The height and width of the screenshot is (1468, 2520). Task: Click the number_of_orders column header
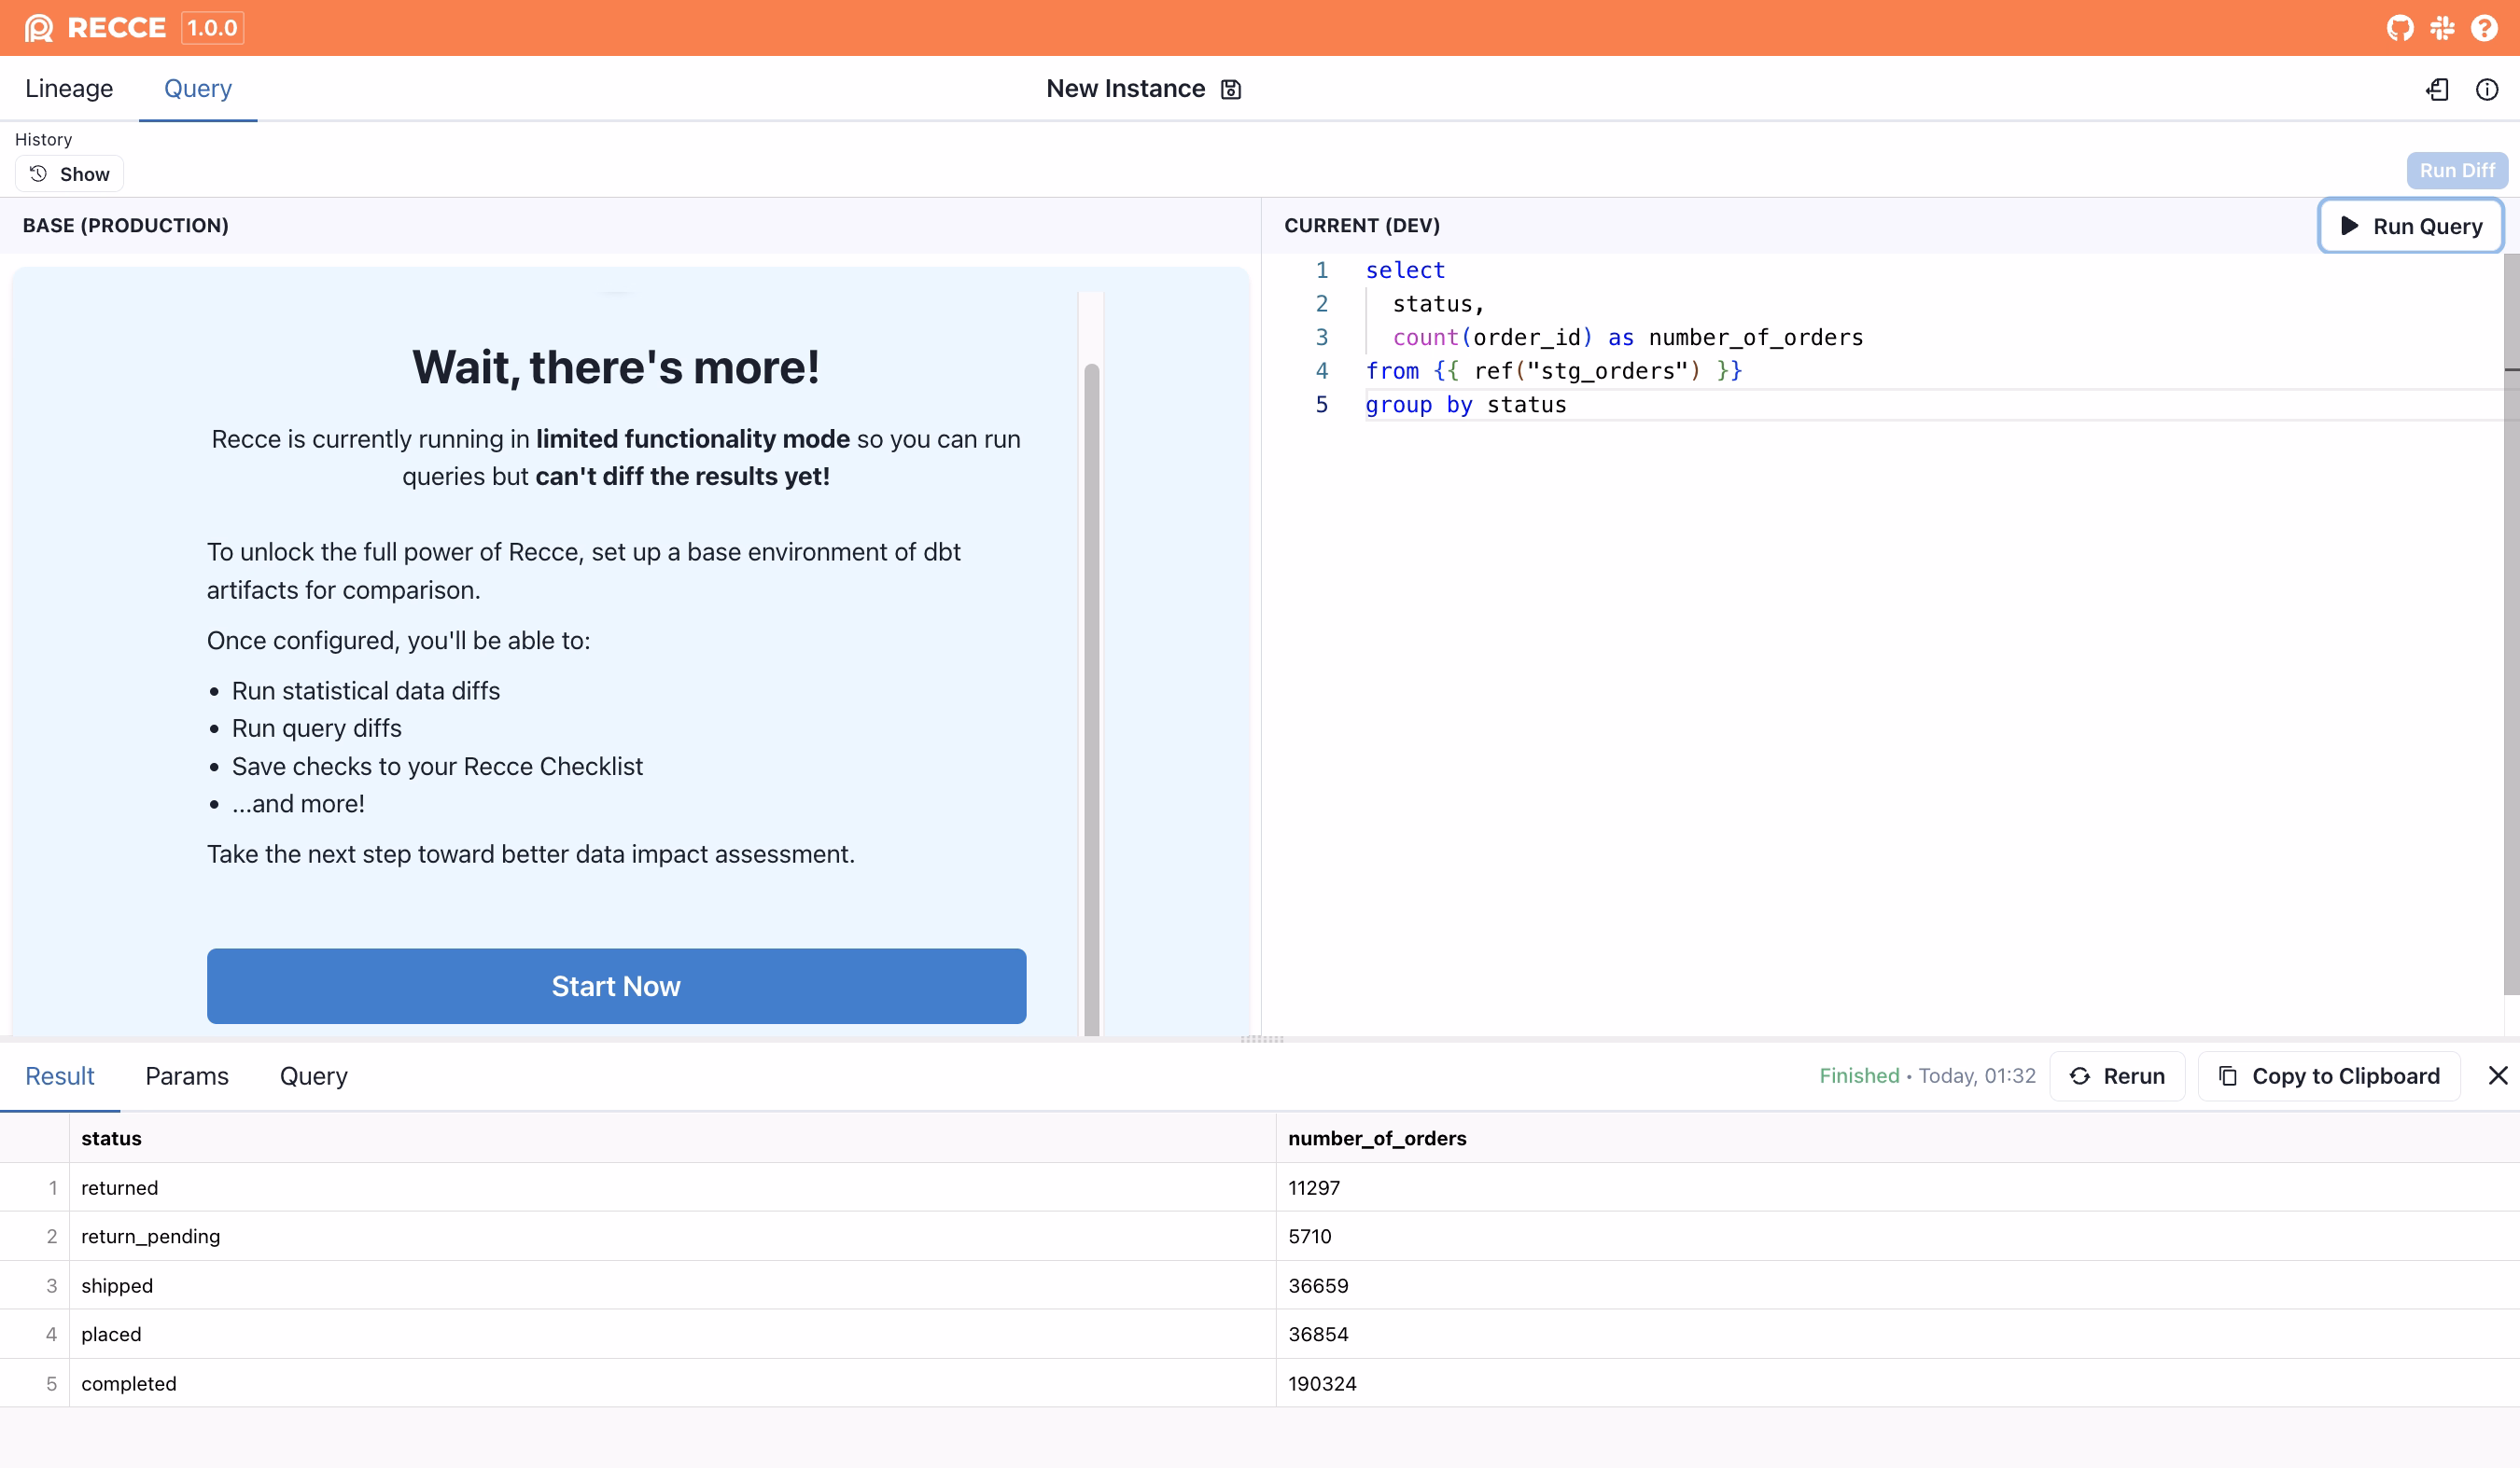pyautogui.click(x=1898, y=1137)
